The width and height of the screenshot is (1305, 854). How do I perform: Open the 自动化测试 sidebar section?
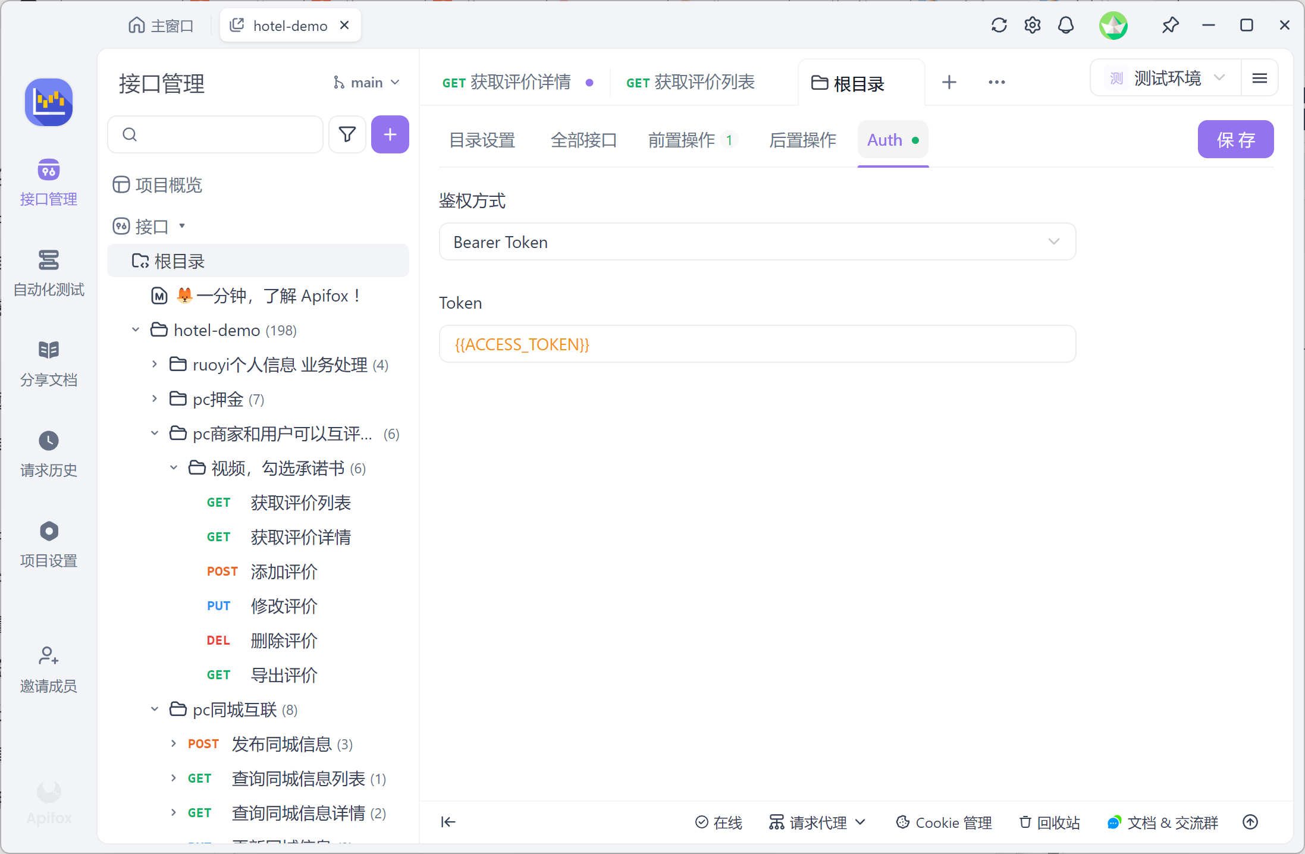tap(48, 273)
